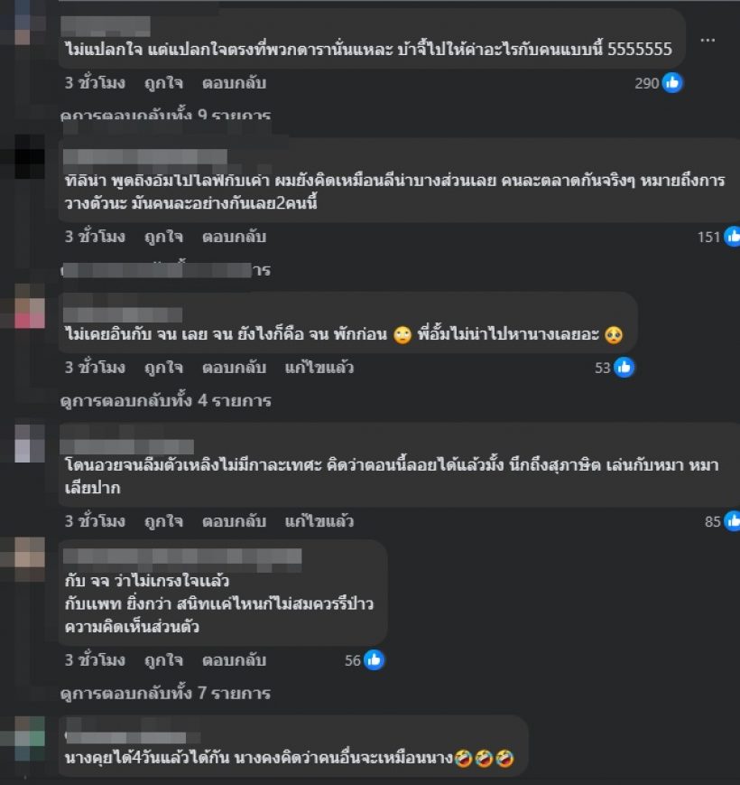Open แก้ไขแล้ว edit history on 53-like comment

[319, 368]
